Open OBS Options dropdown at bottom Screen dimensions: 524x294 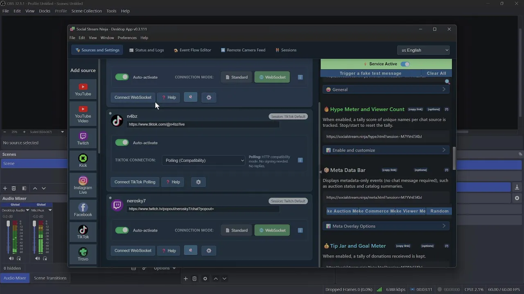[165, 268]
